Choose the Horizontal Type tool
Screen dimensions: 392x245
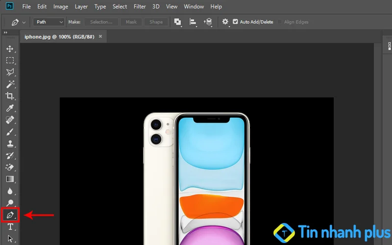coord(10,227)
